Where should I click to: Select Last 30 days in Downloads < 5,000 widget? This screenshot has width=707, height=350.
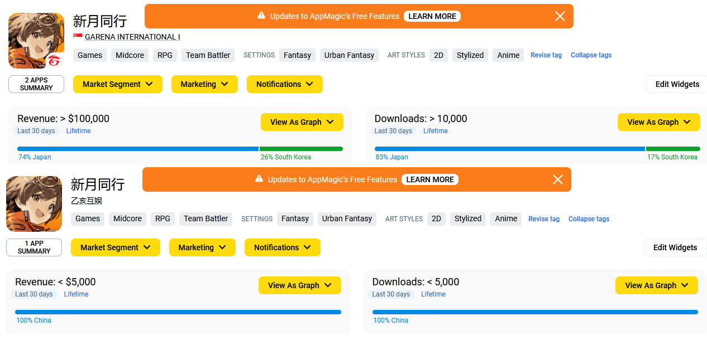pos(391,294)
